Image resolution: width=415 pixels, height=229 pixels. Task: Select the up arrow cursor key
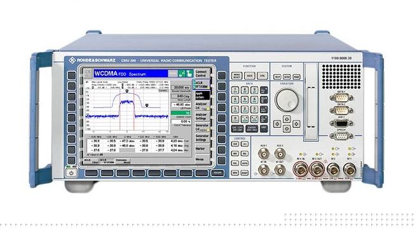287,119
